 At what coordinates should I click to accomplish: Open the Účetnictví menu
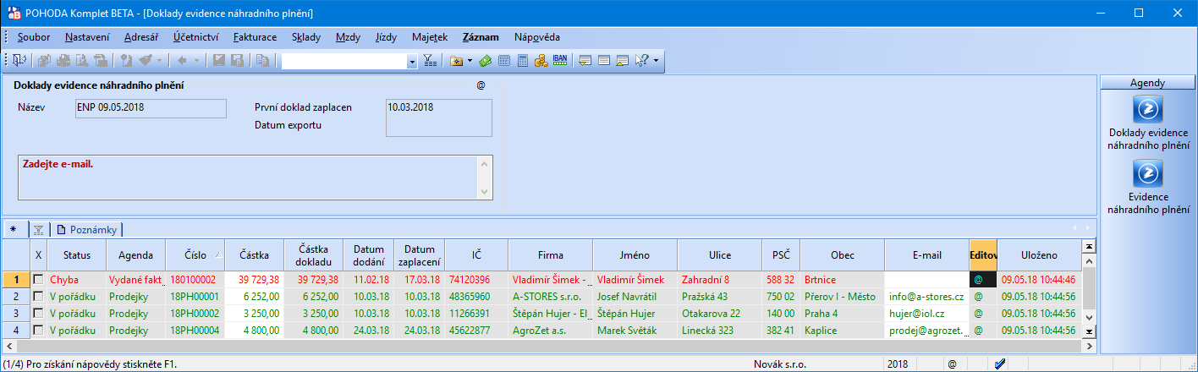(196, 37)
